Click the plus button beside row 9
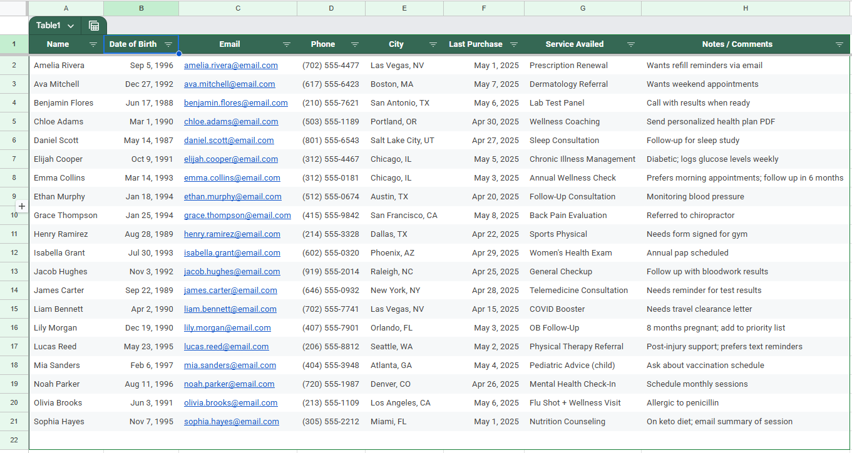The height and width of the screenshot is (453, 852). (x=21, y=206)
